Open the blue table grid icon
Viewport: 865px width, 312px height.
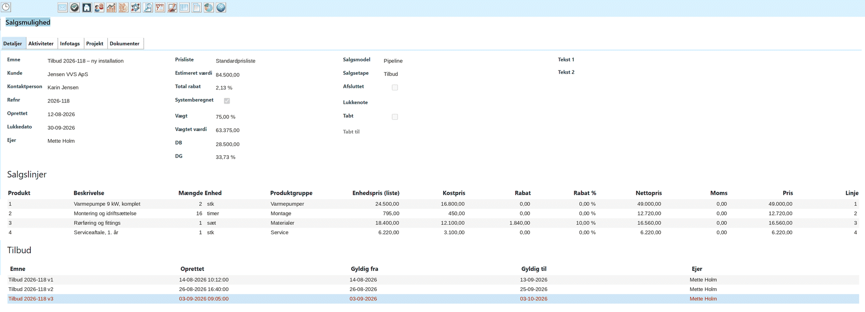(184, 7)
